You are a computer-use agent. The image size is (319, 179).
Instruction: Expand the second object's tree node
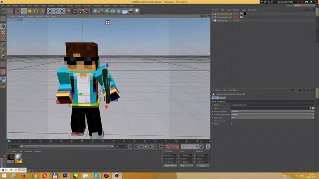coord(213,17)
